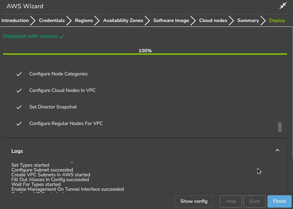Click the Back button
The image size is (293, 209).
(254, 201)
